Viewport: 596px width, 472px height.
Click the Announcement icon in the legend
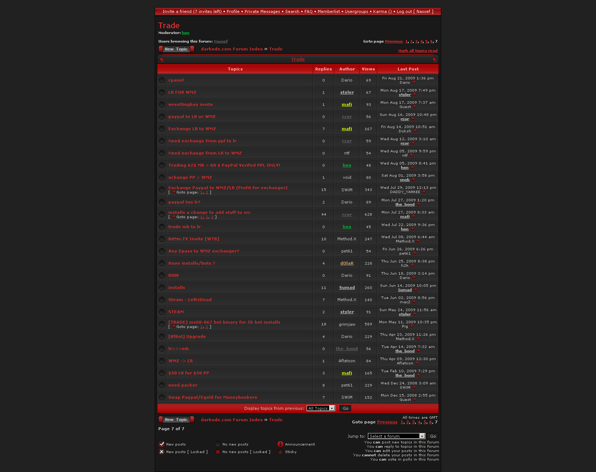click(x=280, y=444)
